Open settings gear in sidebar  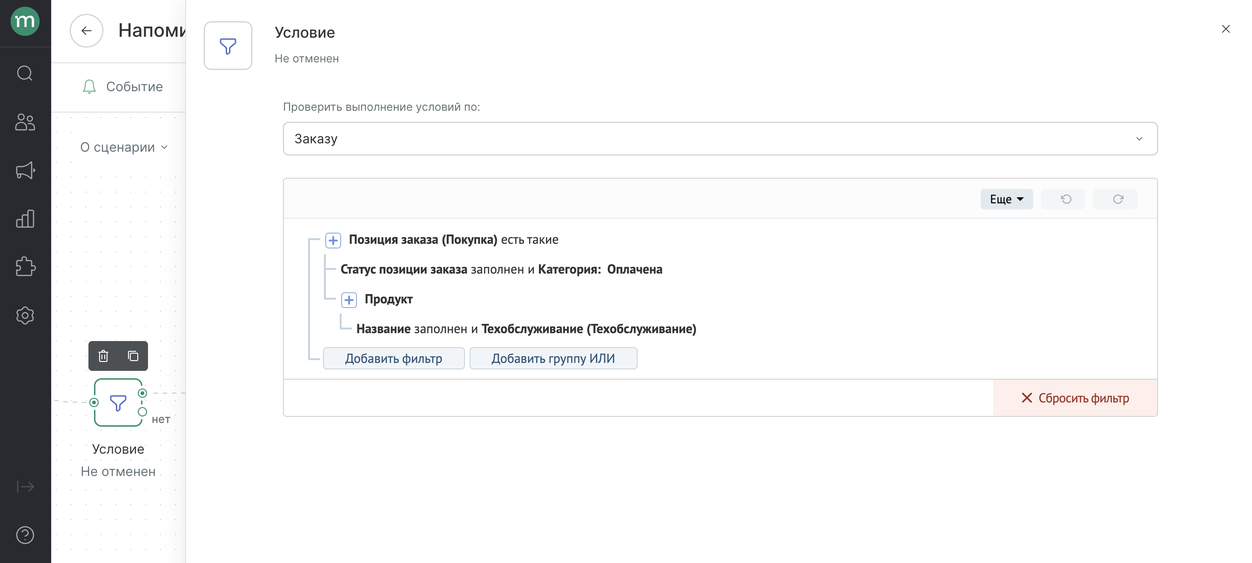pyautogui.click(x=25, y=315)
